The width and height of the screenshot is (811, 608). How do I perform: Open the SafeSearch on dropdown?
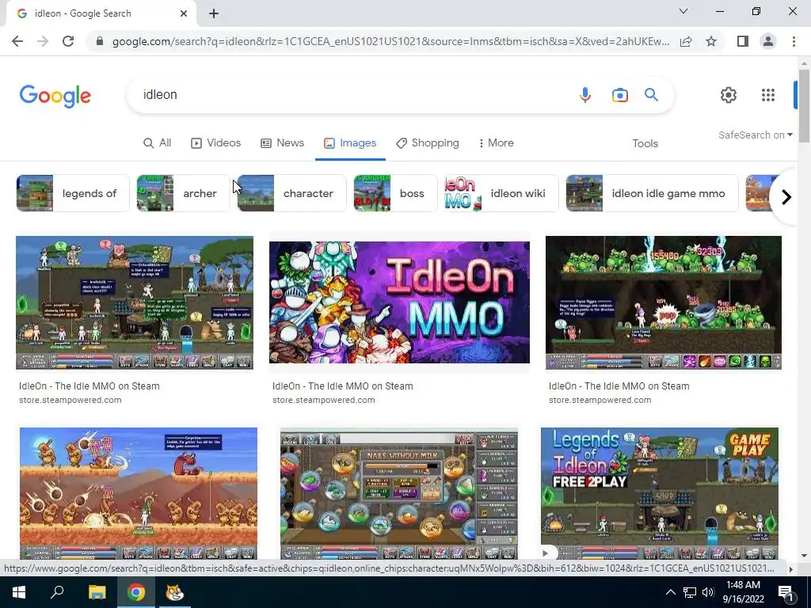pyautogui.click(x=755, y=135)
